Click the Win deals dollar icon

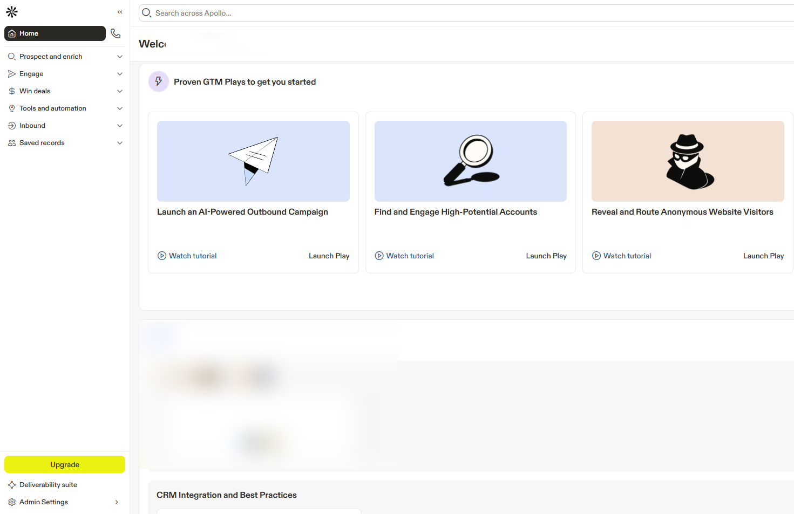pos(12,91)
